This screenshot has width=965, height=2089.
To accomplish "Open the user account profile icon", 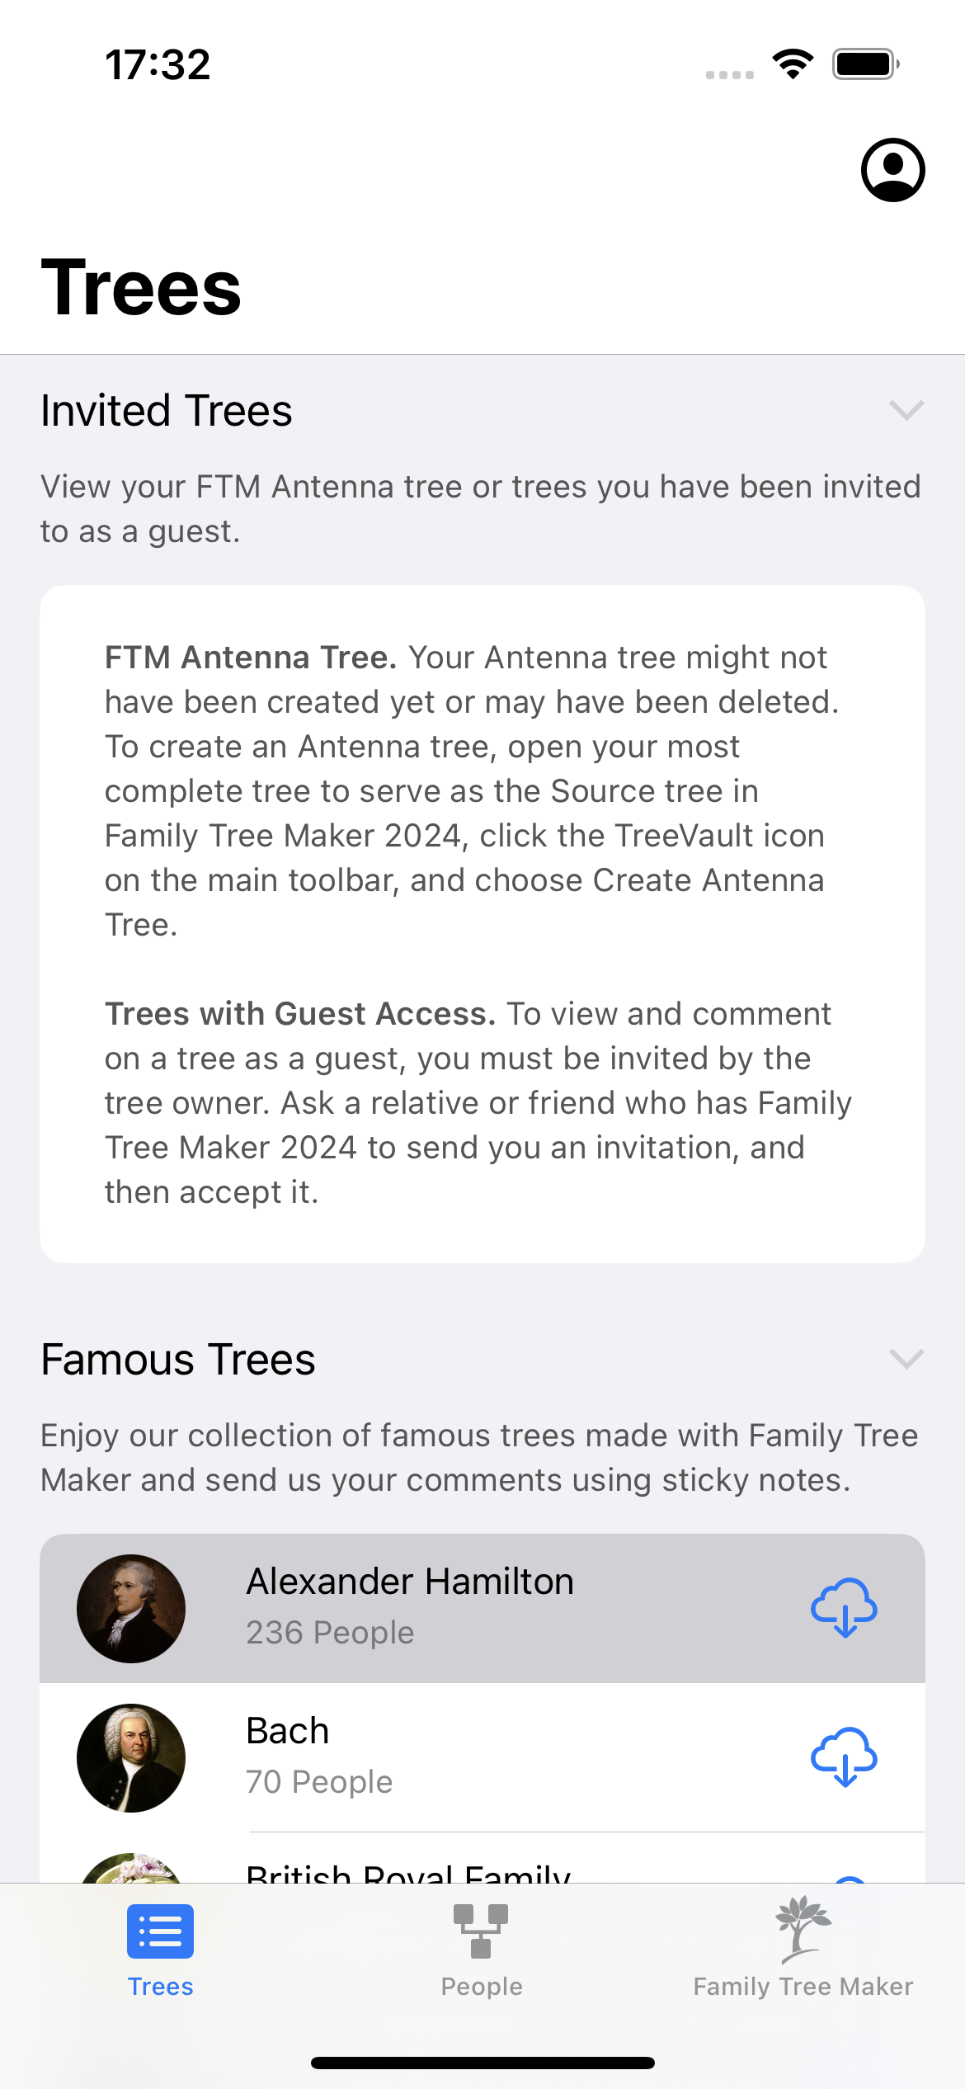I will (x=892, y=170).
